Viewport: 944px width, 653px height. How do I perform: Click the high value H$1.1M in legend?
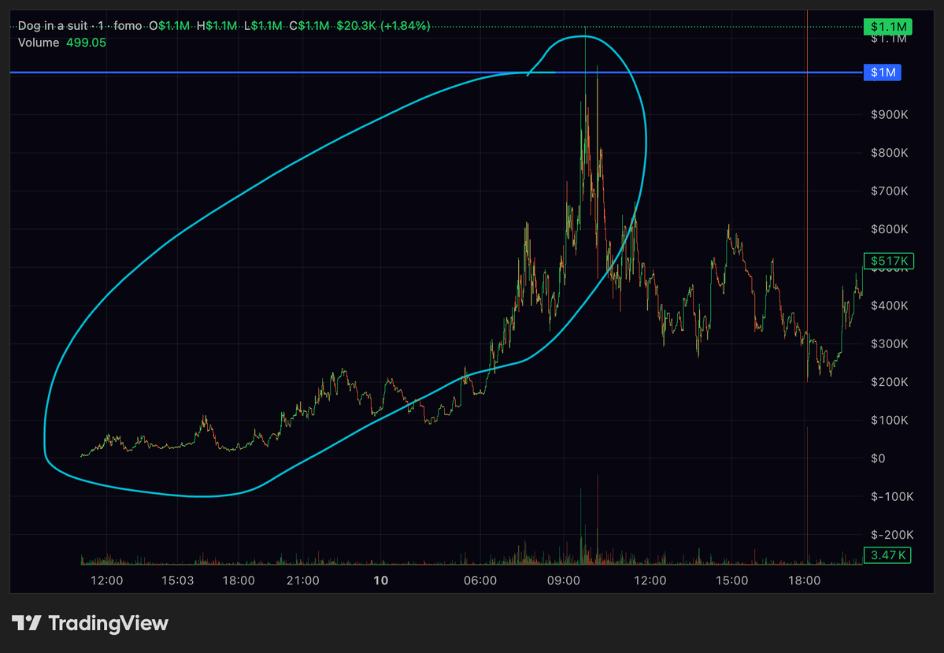(x=217, y=26)
